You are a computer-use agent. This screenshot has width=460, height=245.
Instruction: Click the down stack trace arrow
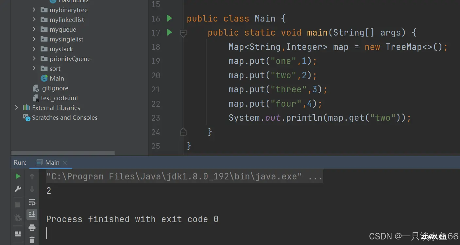tap(32, 189)
